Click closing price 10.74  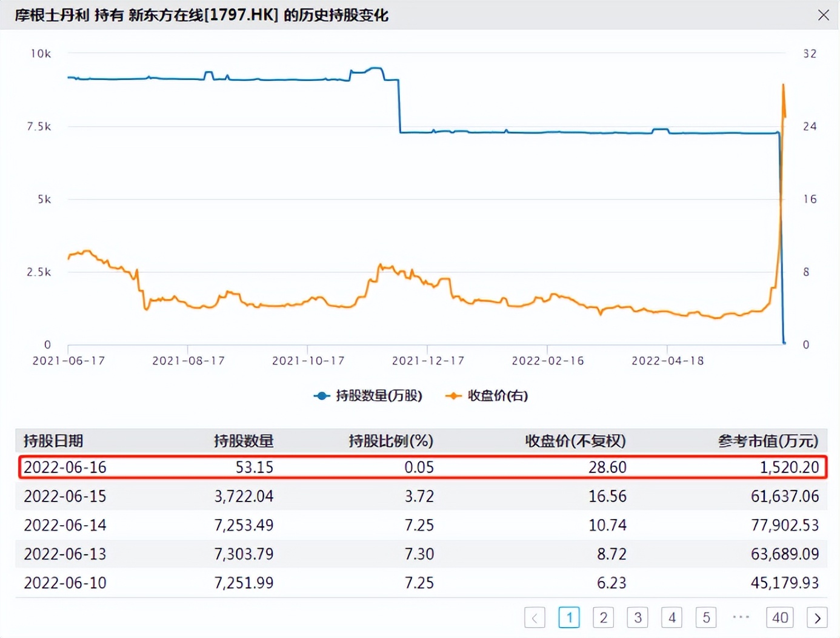coord(607,525)
